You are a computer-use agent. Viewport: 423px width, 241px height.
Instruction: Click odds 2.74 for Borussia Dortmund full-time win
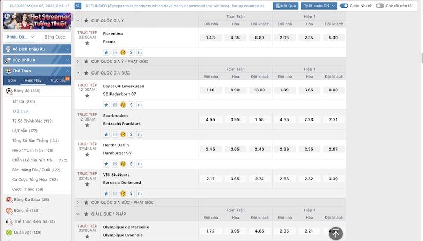coord(260,179)
